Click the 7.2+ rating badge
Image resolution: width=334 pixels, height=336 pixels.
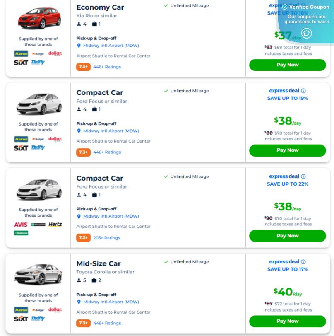click(83, 238)
